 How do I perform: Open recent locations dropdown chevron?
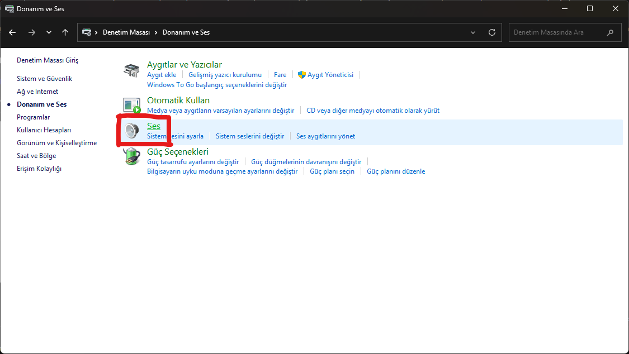click(49, 32)
